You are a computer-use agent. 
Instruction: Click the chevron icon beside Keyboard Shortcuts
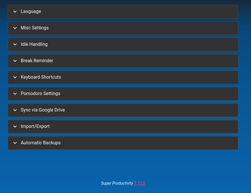[15, 77]
